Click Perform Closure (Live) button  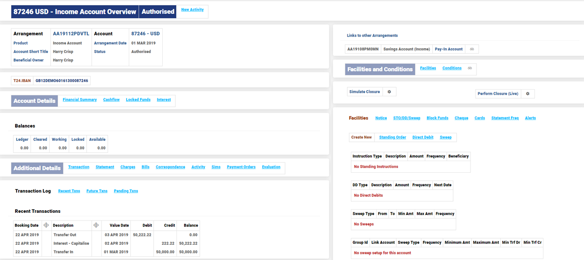point(498,94)
